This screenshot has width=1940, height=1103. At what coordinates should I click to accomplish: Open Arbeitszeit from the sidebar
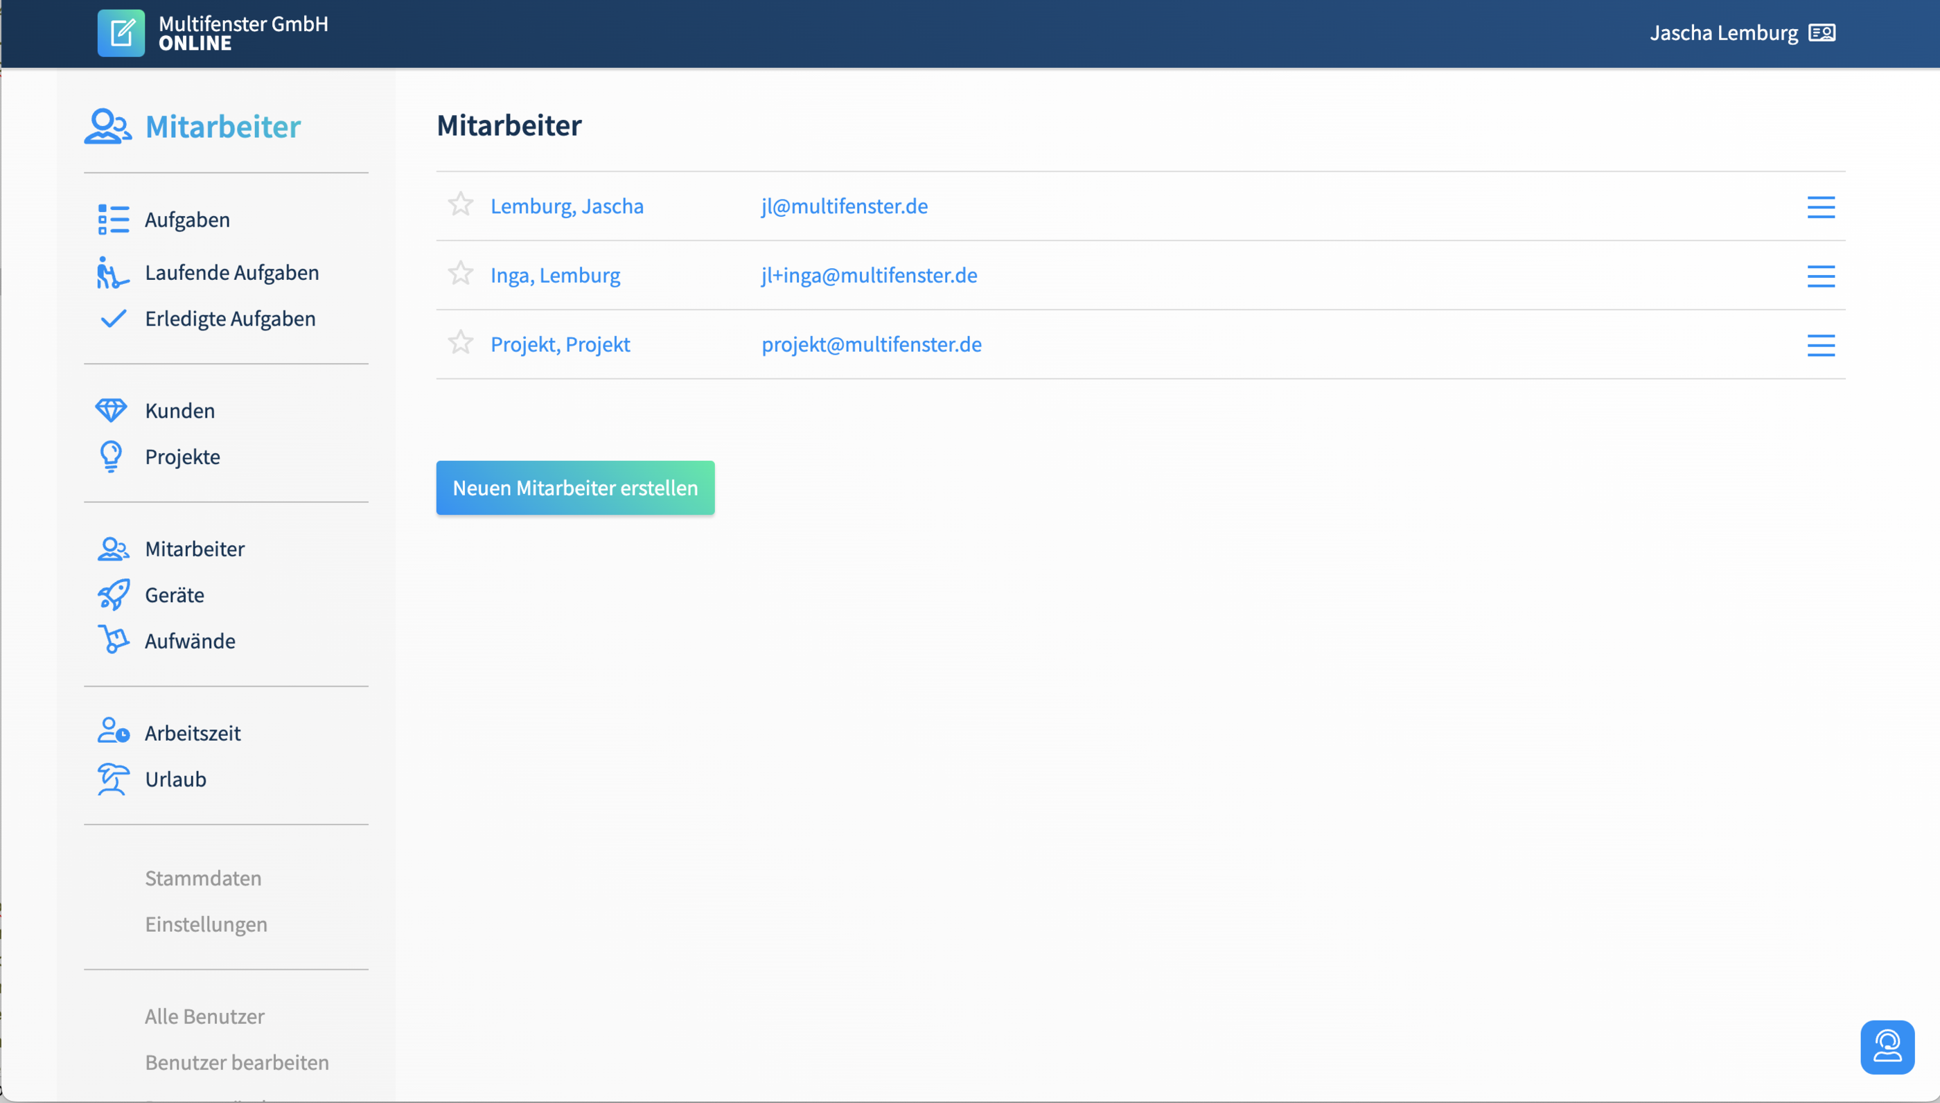pyautogui.click(x=193, y=733)
